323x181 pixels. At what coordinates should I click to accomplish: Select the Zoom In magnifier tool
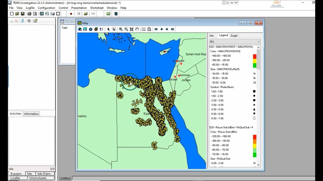[x=121, y=29]
